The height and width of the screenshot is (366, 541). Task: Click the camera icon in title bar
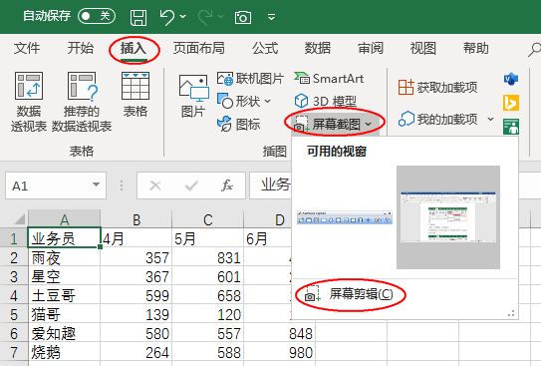point(243,17)
